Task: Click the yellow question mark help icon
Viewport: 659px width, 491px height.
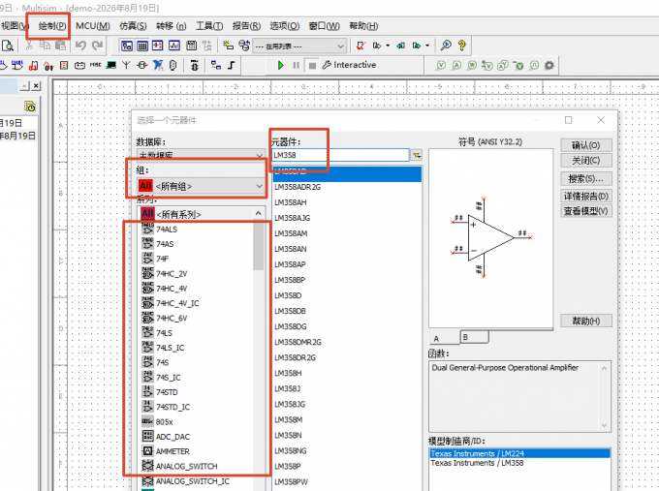Action: tap(462, 46)
